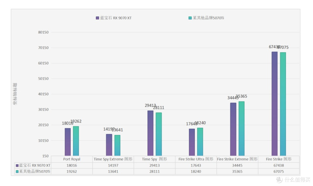Click the Fire Strike Ultra 图形 column header
The width and height of the screenshot is (313, 186).
196,159
